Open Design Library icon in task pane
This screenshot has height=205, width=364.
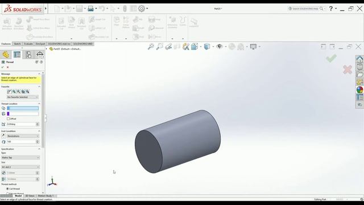pos(359,67)
